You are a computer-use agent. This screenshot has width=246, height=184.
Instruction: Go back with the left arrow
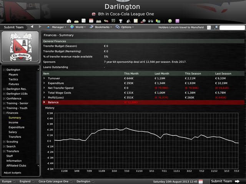pyautogui.click(x=32, y=27)
